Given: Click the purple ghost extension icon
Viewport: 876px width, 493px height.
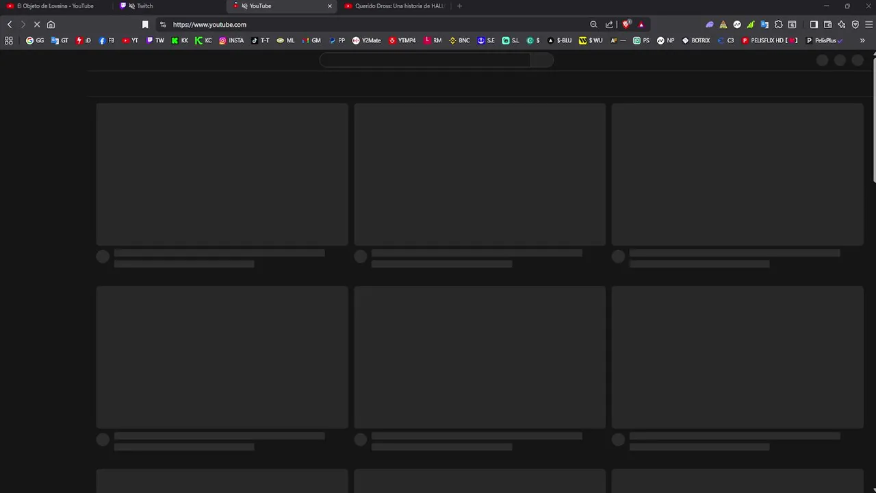Looking at the screenshot, I should tap(710, 25).
